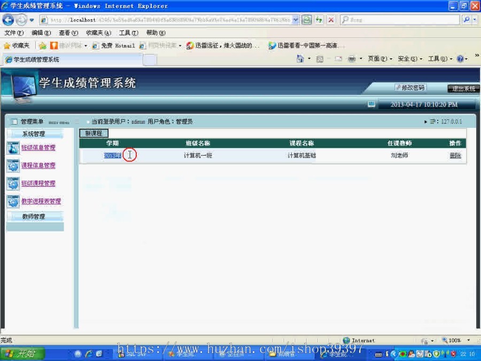Click the blue Help question mark icon
Screen dimensions: 481x361
coord(460,59)
